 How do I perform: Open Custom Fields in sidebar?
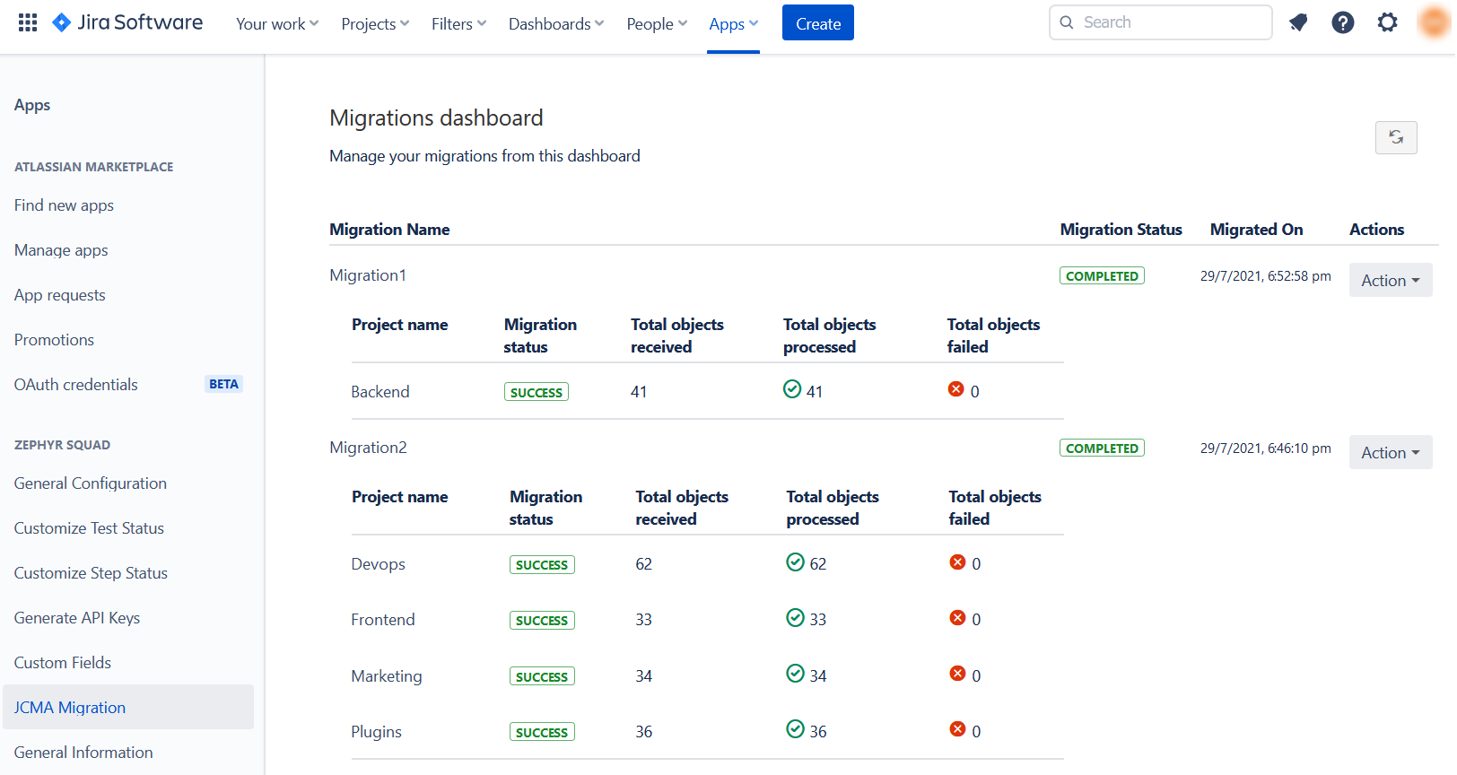click(63, 663)
